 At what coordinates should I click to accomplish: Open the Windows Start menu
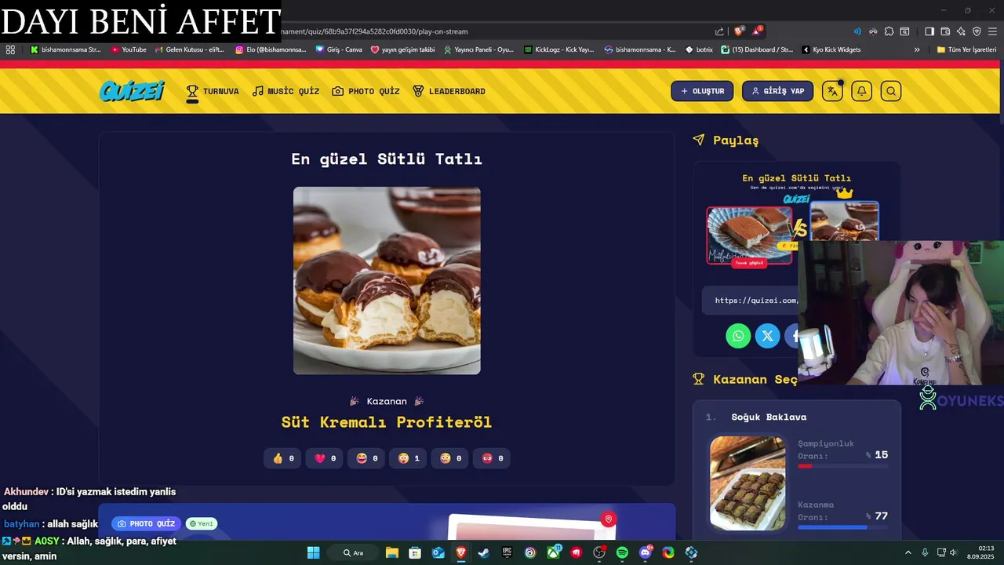click(x=313, y=552)
